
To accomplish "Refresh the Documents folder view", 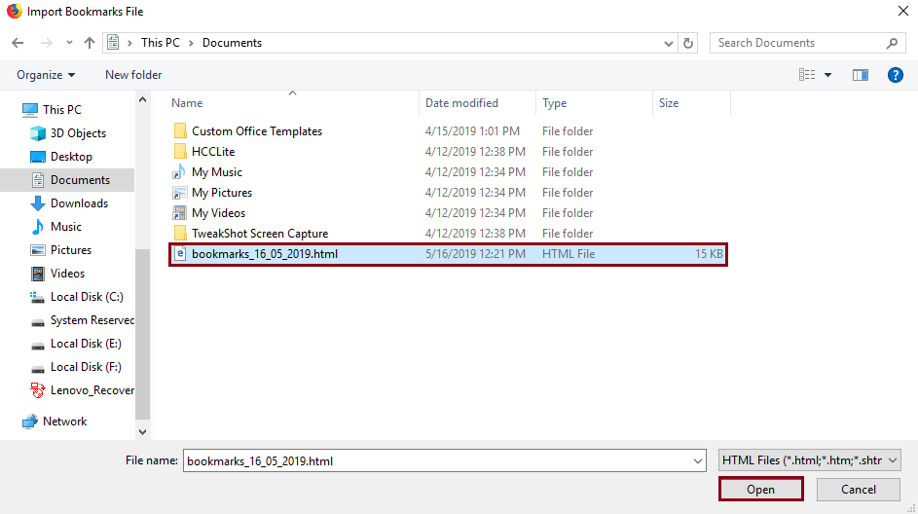I will point(688,43).
